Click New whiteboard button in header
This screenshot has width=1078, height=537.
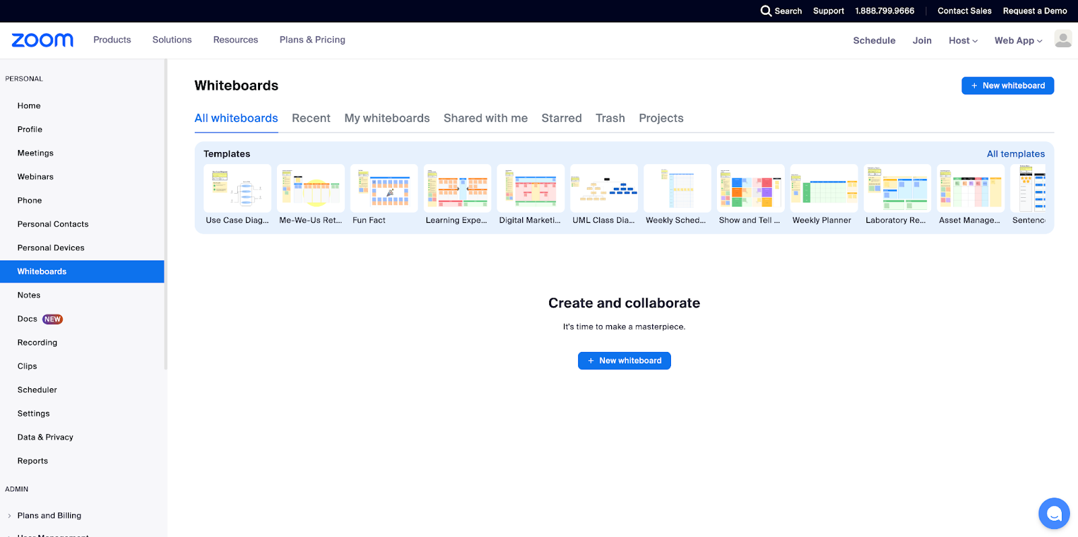1008,85
